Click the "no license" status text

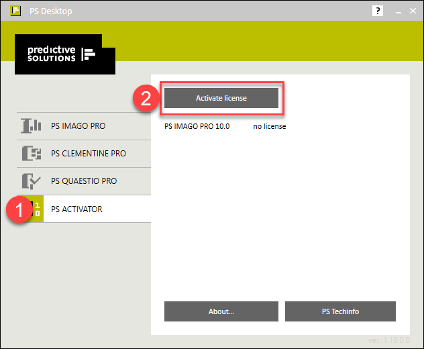[x=270, y=126]
